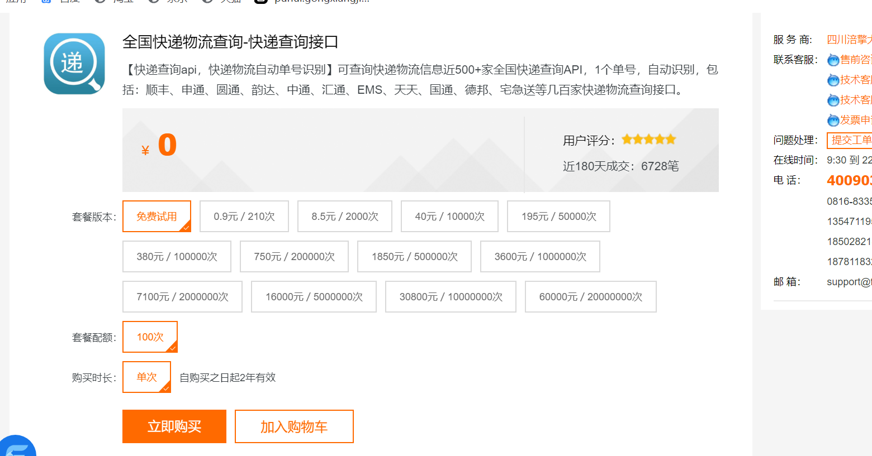Image resolution: width=872 pixels, height=456 pixels.
Task: Click the 售前咨询 support link
Action: point(856,60)
